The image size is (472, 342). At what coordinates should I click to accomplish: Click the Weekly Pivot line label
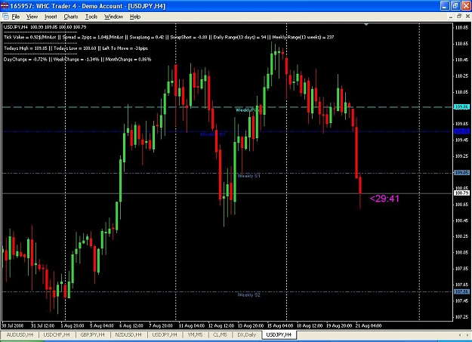pos(248,110)
